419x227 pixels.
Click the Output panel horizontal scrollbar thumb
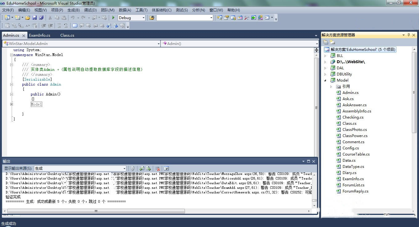pos(96,211)
